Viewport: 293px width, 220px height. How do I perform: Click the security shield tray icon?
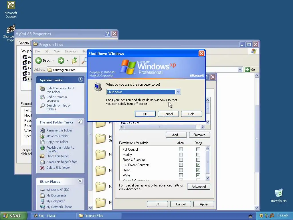click(x=261, y=216)
